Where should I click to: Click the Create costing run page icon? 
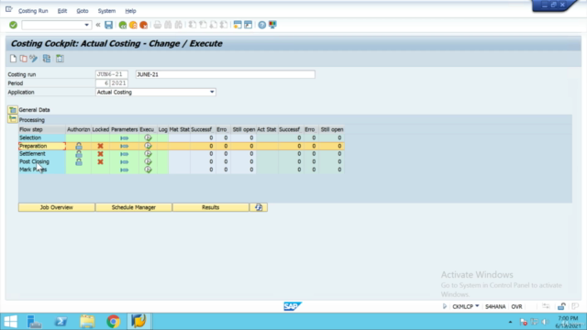click(13, 59)
